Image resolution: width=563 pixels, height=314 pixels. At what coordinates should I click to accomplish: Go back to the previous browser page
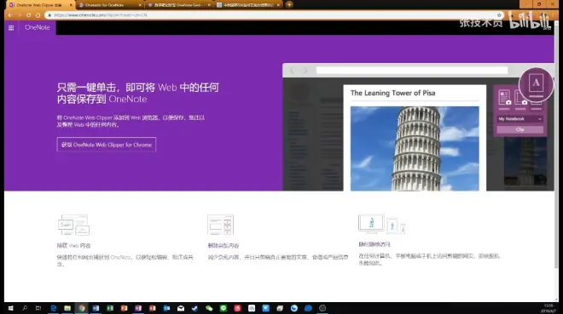[10, 15]
